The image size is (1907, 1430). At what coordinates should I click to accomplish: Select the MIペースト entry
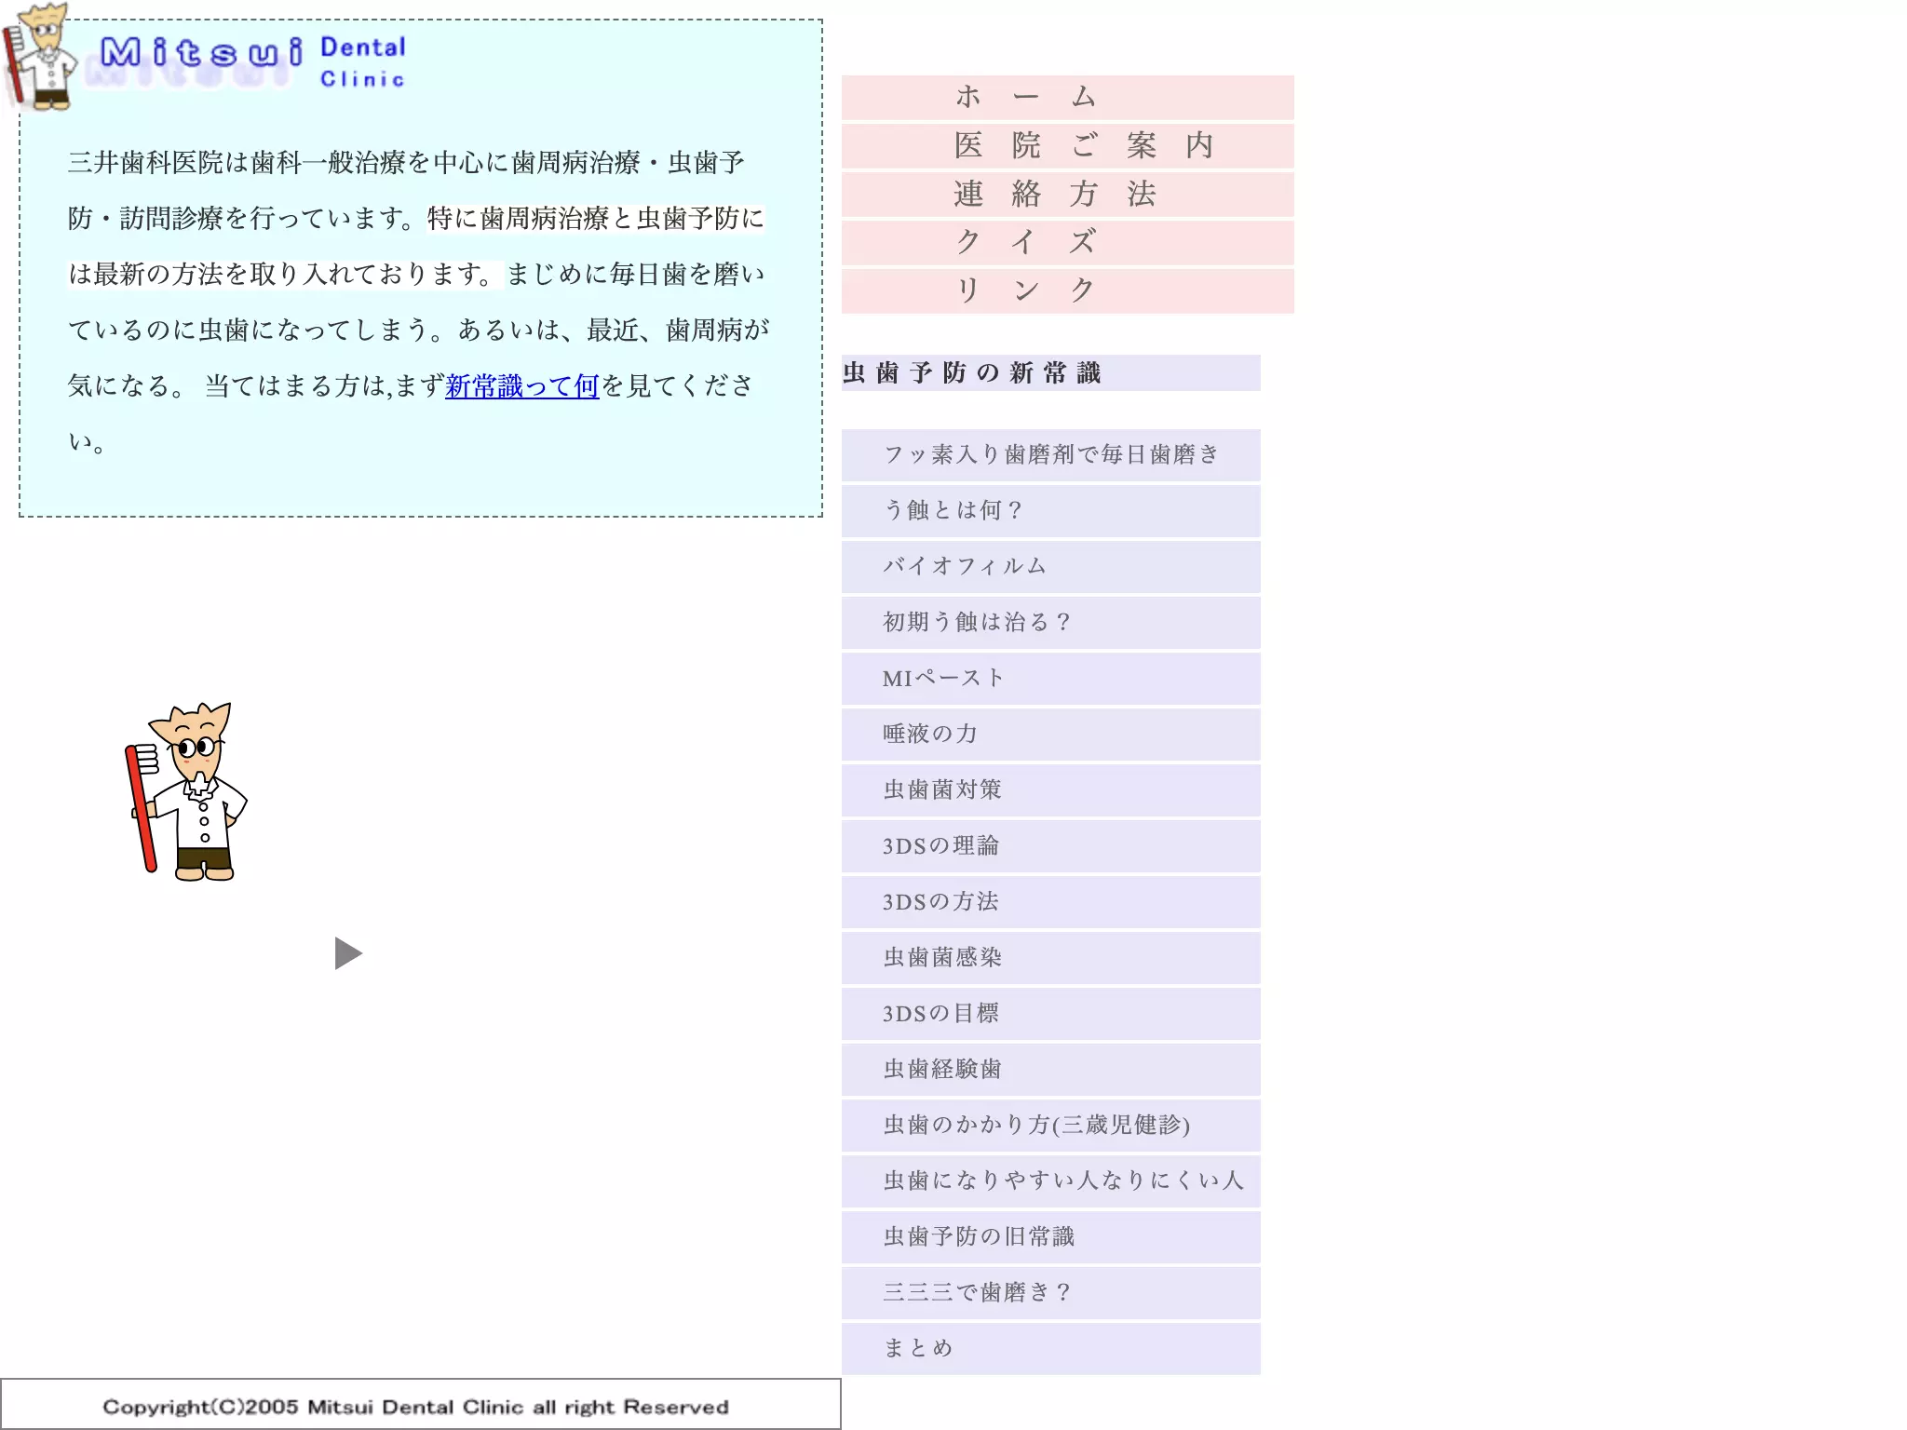[1050, 678]
